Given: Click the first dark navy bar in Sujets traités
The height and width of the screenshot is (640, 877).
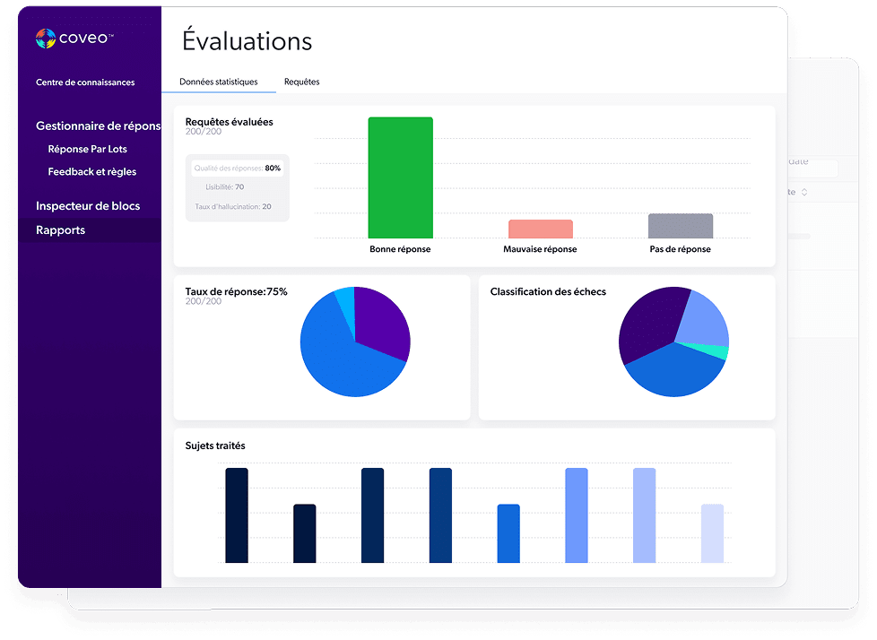Looking at the screenshot, I should [237, 515].
